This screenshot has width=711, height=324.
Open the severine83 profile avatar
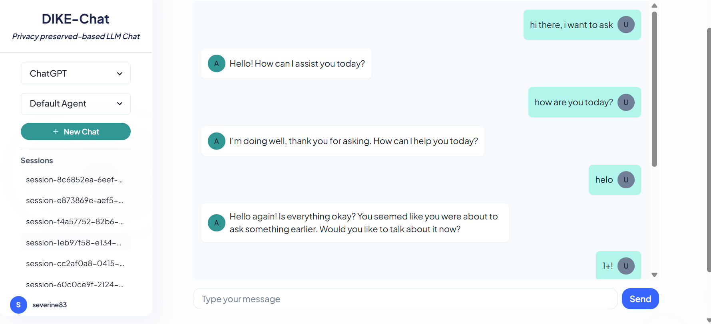[x=18, y=305]
